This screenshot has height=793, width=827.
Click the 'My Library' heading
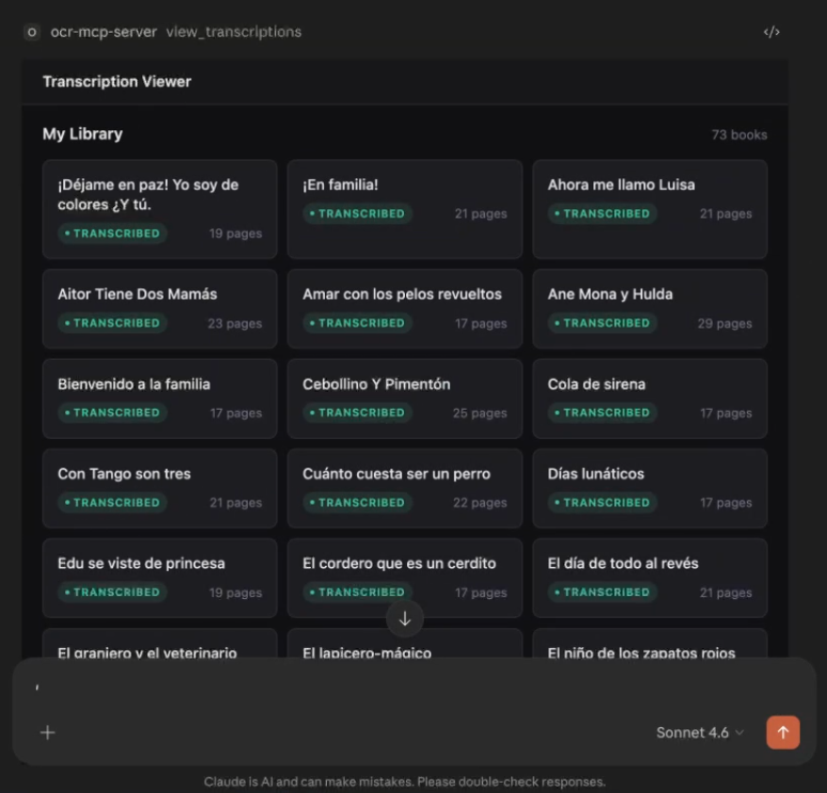coord(83,134)
